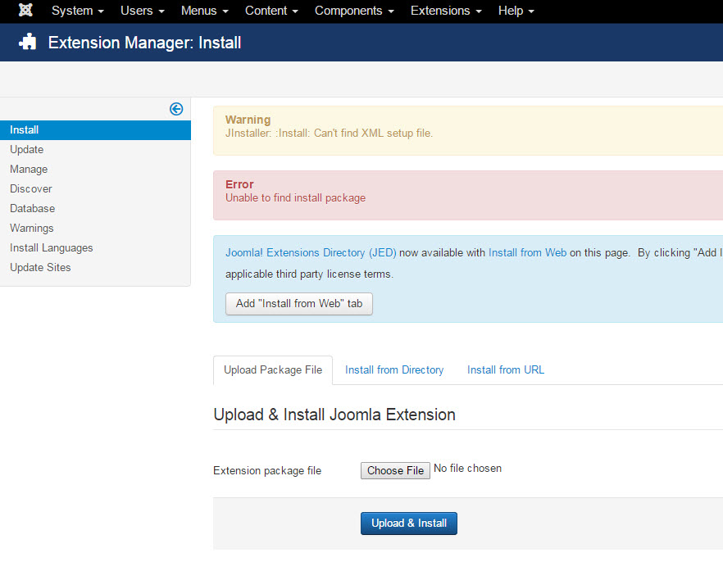Click the Joomla logo icon
The height and width of the screenshot is (562, 723).
[25, 11]
